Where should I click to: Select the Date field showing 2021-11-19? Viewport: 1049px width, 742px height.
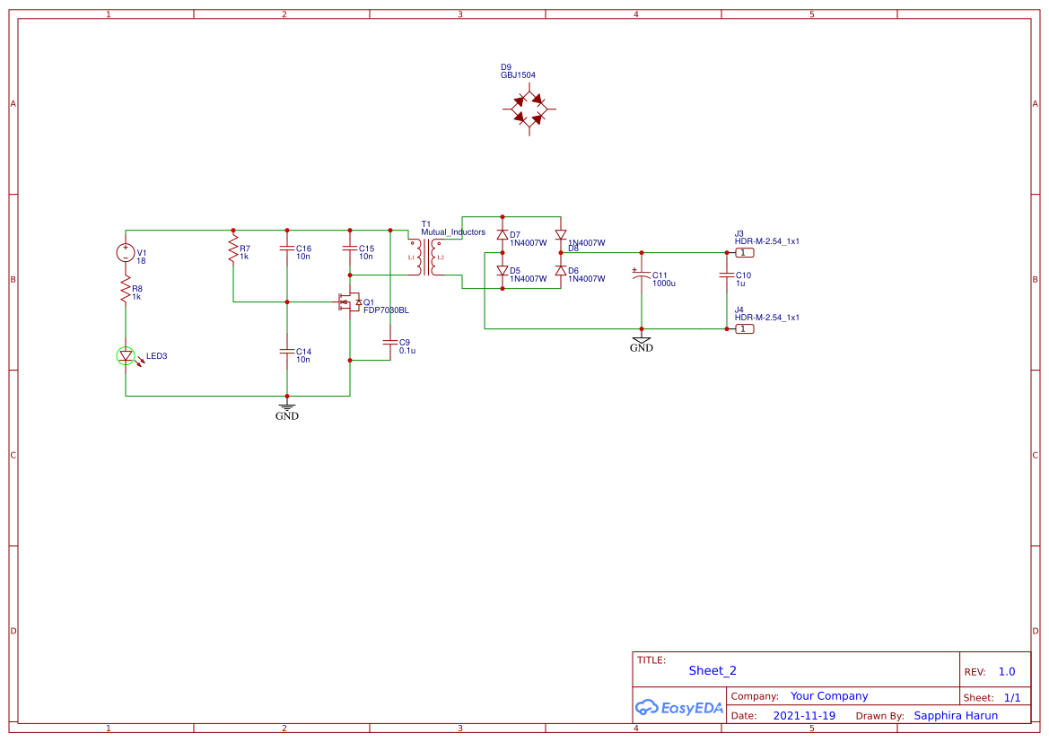click(x=805, y=715)
